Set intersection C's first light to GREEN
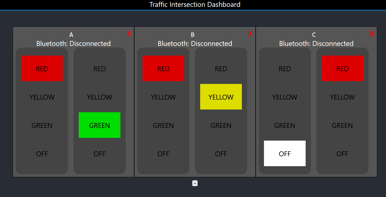Image resolution: width=386 pixels, height=197 pixels. coord(285,125)
